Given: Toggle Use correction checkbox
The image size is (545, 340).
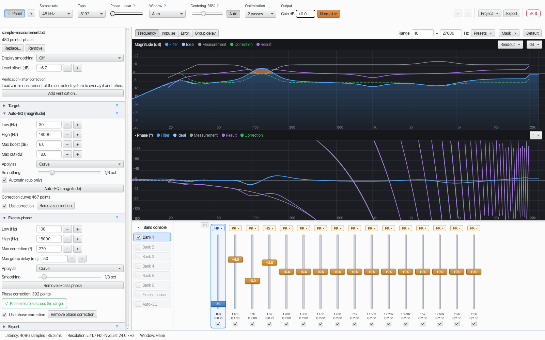Looking at the screenshot, I should pos(5,206).
